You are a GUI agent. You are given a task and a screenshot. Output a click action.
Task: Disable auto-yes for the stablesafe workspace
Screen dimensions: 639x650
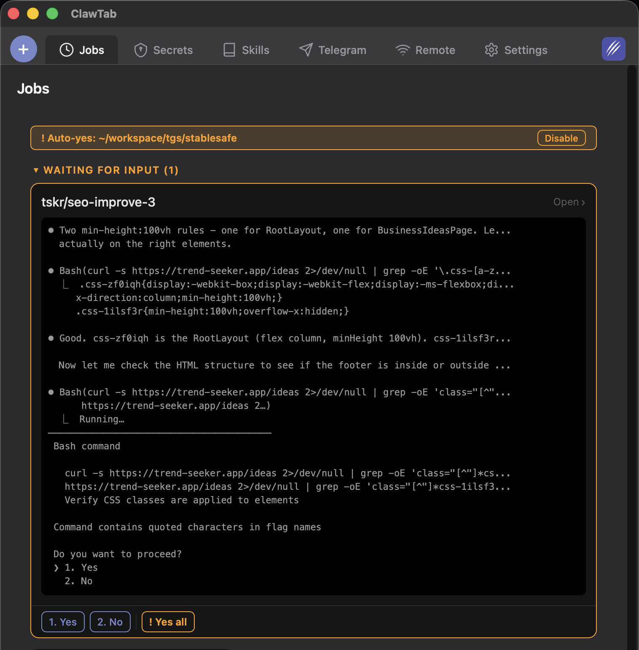(x=561, y=138)
